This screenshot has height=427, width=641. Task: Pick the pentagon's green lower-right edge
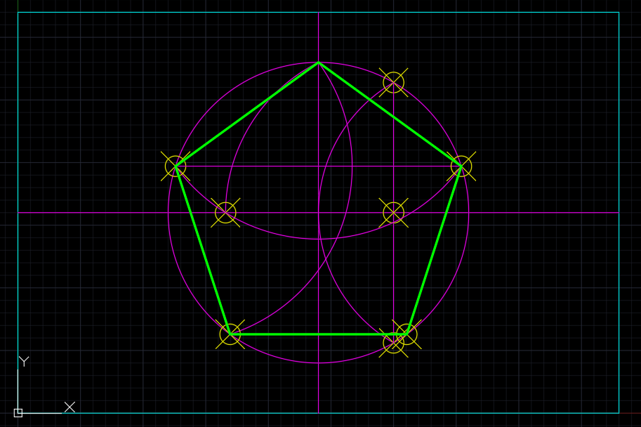(434, 251)
